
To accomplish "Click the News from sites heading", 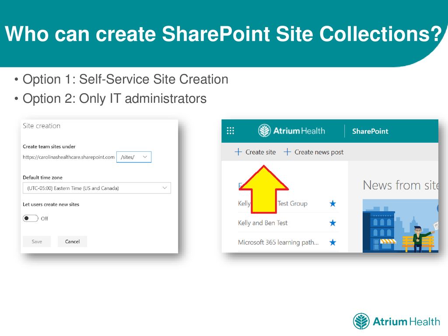I will point(400,185).
